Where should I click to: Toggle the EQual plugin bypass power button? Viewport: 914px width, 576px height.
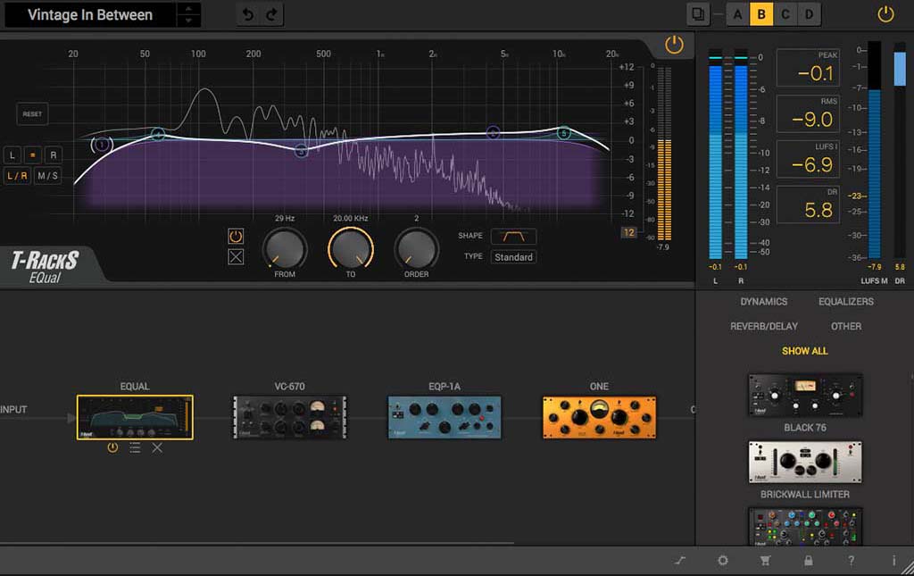(674, 45)
